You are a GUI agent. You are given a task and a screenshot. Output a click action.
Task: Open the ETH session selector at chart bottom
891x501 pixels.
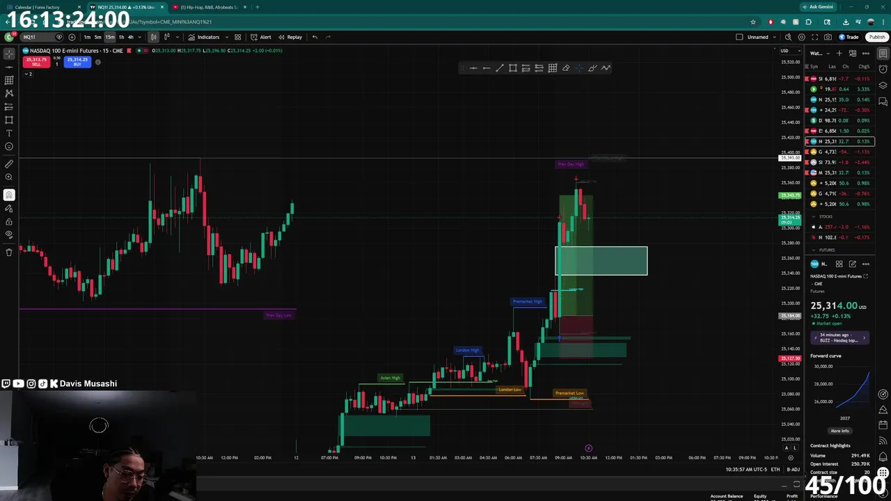(x=776, y=469)
